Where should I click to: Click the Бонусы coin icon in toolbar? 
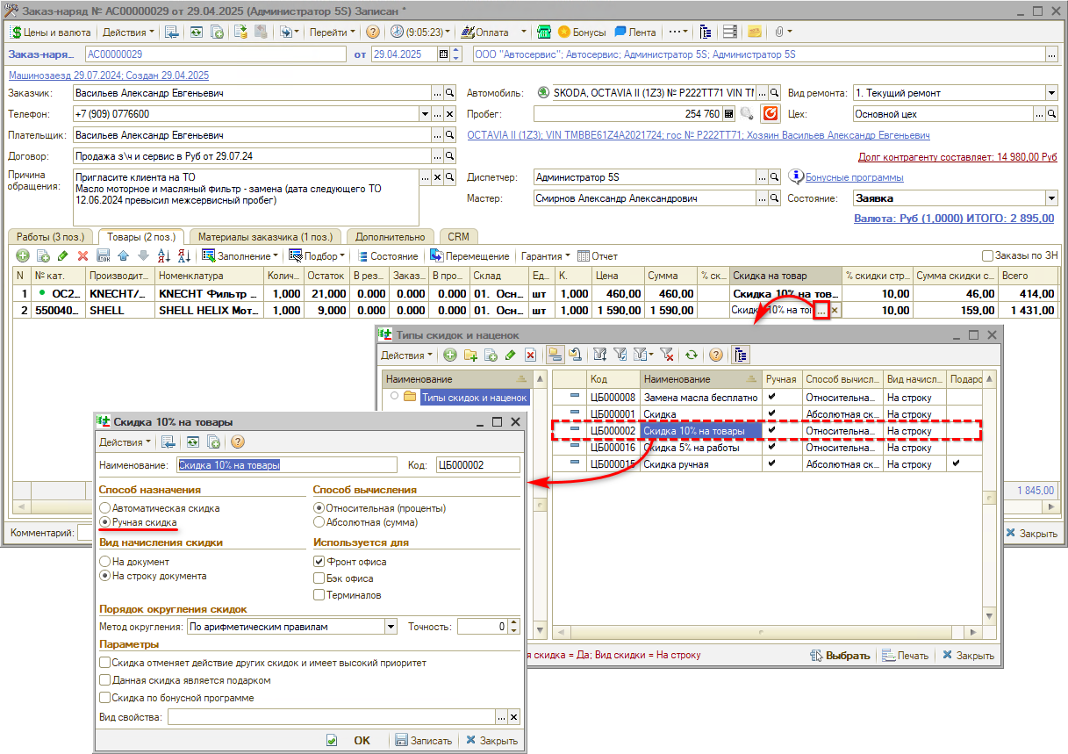coord(564,32)
